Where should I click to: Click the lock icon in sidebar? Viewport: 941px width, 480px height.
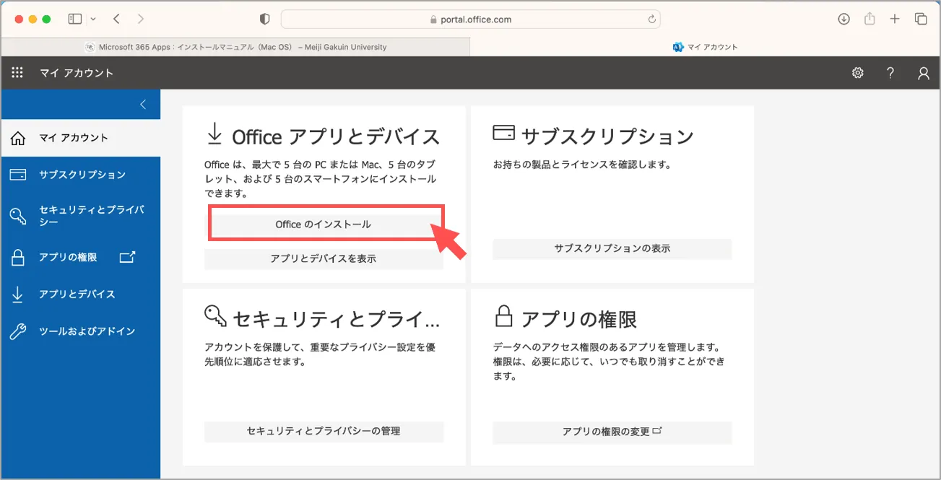(x=18, y=257)
